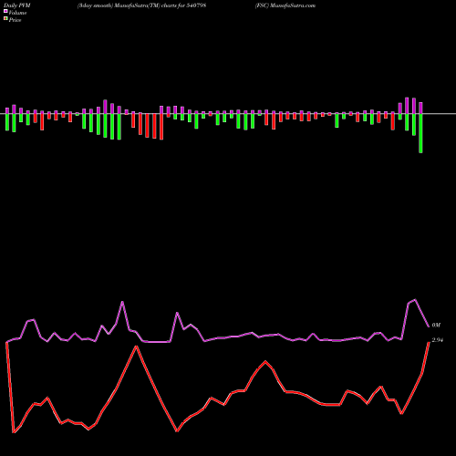This screenshot has width=456, height=456.
Task: Click the '(3day smooth) MunafaSutra(TM) charts for 540798' heading
Action: pos(141,5)
